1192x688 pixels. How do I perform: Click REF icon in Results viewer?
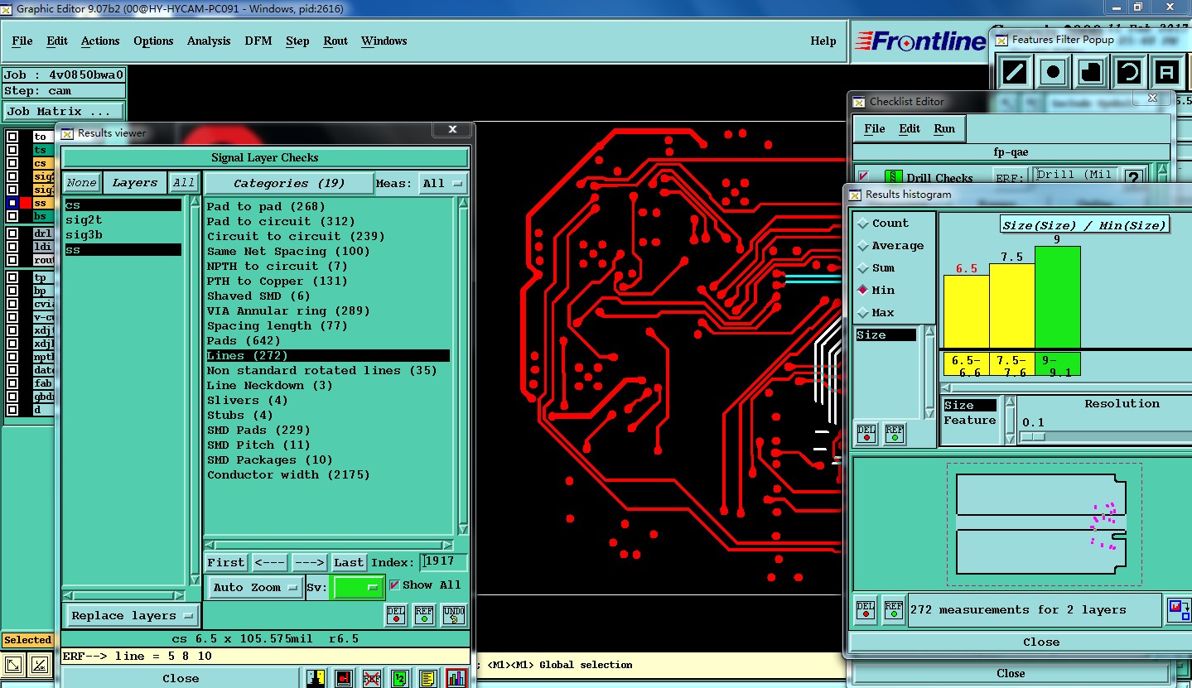point(424,614)
